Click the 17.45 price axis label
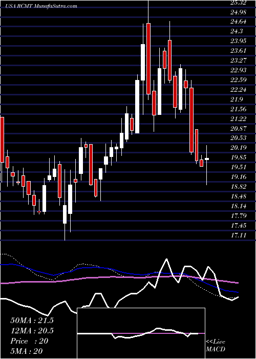256x359 pixels. pyautogui.click(x=238, y=226)
